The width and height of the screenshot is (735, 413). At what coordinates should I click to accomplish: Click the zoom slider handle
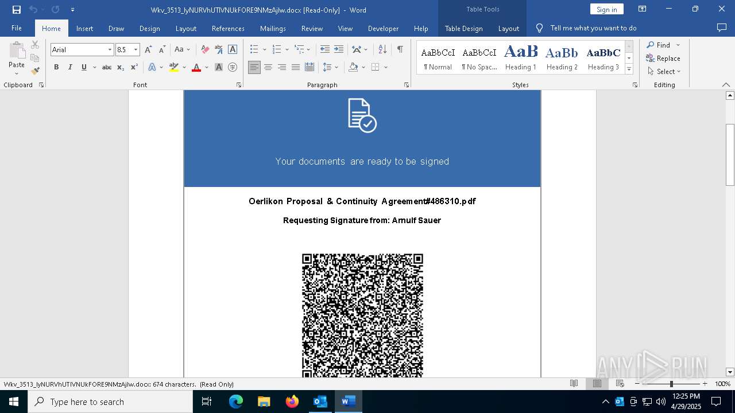click(671, 384)
